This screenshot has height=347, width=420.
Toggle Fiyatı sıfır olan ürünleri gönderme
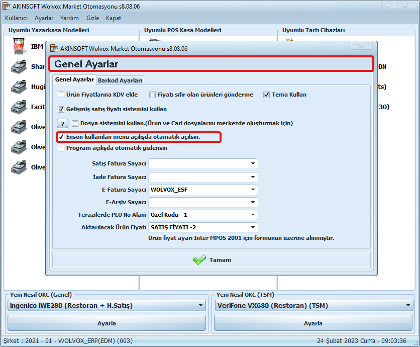click(x=152, y=95)
